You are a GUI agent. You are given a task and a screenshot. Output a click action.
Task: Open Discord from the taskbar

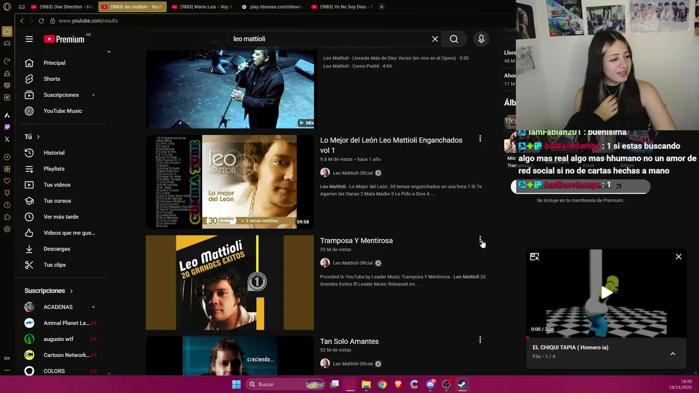pyautogui.click(x=430, y=384)
